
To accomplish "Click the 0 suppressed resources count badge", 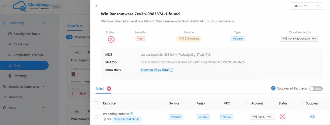I will coord(273,88).
